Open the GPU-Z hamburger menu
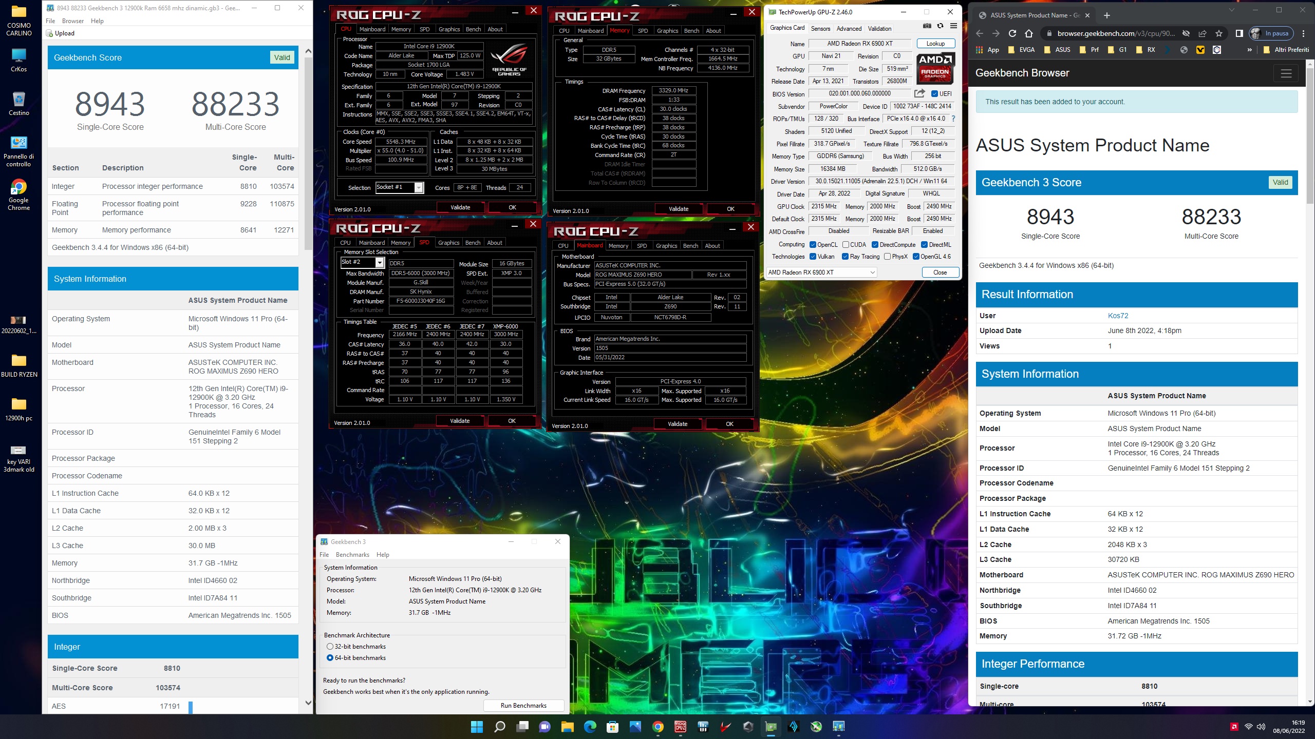The image size is (1315, 739). [953, 26]
